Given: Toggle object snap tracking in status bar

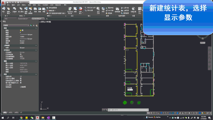Looking at the screenshot, I should 170,113.
